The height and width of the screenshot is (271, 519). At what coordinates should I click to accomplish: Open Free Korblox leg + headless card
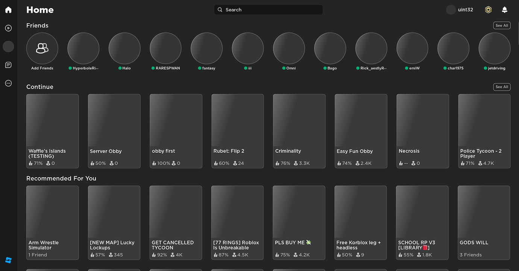click(361, 223)
